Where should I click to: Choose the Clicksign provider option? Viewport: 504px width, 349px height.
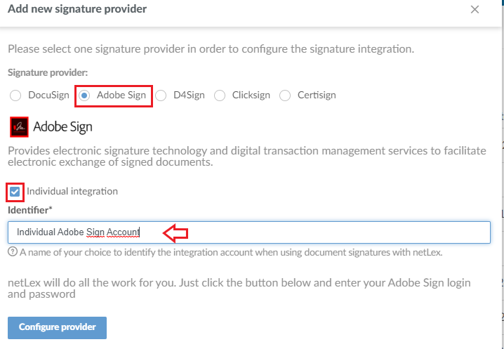click(x=220, y=96)
